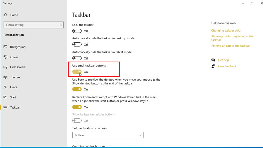This screenshot has width=263, height=148.
Task: Click the Colors palette icon
Action: click(6, 57)
